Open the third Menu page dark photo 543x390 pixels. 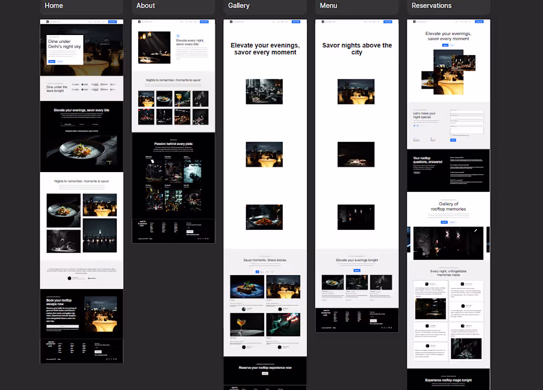click(356, 217)
